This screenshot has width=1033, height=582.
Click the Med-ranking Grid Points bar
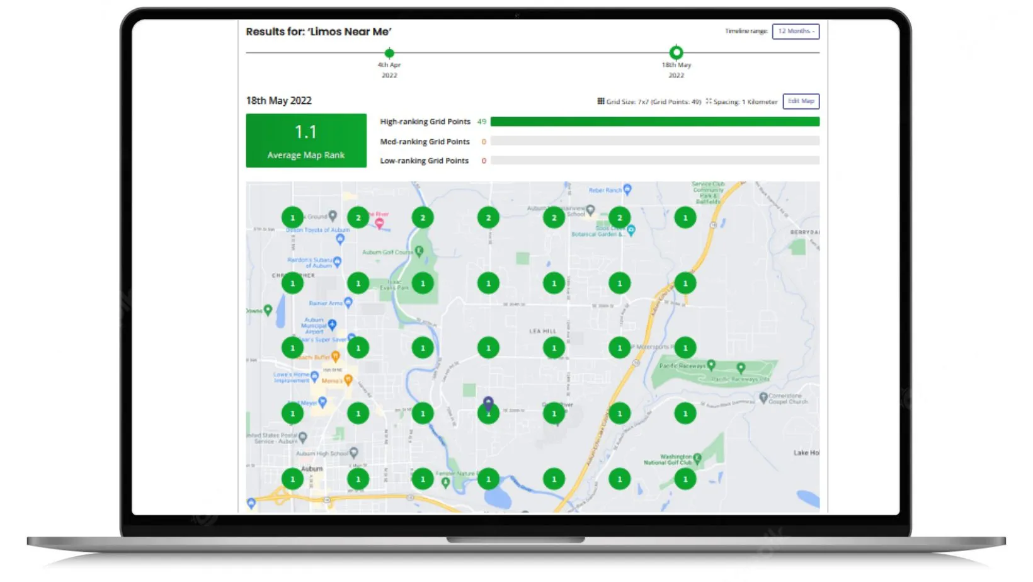point(655,142)
